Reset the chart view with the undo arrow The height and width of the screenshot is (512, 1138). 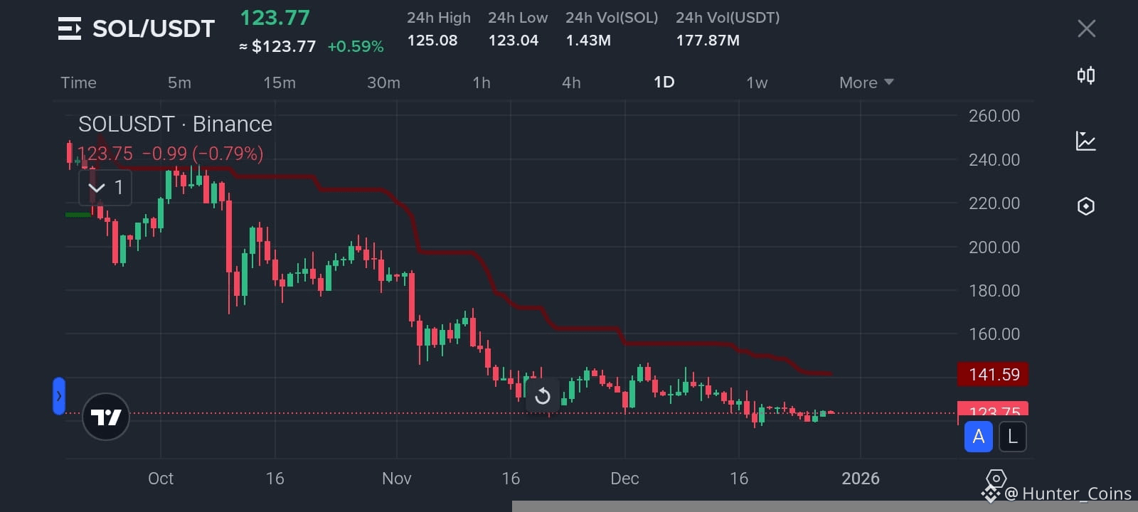tap(543, 395)
